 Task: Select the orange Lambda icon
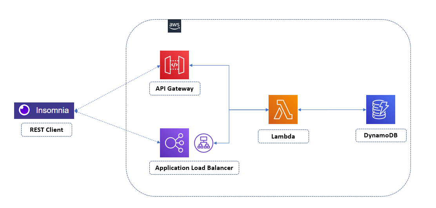[283, 109]
